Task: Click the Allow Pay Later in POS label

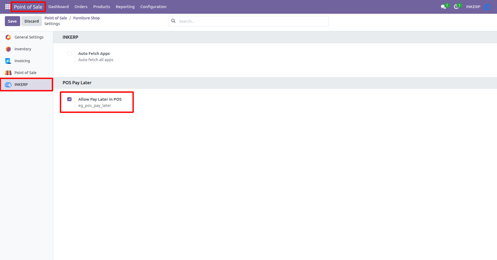Action: pyautogui.click(x=100, y=99)
